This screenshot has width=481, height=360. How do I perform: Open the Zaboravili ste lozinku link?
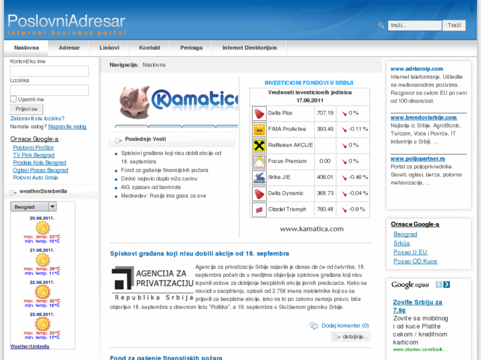click(x=37, y=118)
